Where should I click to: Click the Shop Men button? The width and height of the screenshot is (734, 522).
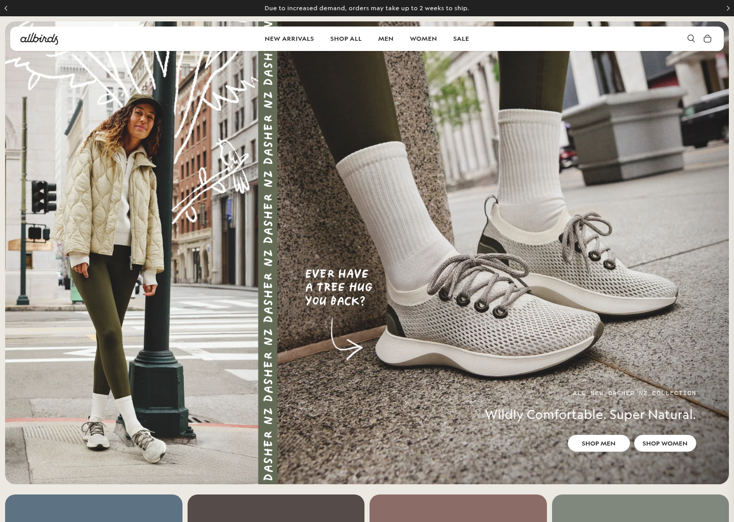point(598,443)
